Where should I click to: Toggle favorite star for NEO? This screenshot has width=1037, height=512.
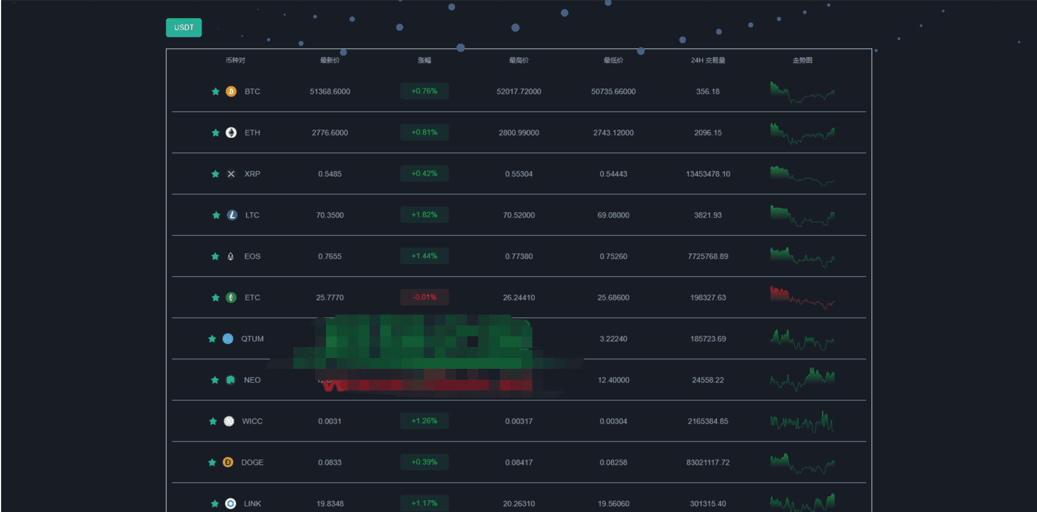[x=215, y=380]
